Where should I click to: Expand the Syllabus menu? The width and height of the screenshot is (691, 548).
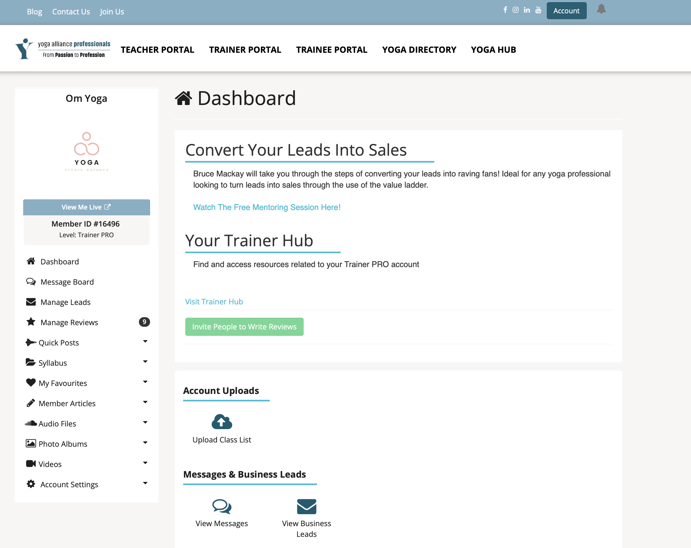pos(146,361)
